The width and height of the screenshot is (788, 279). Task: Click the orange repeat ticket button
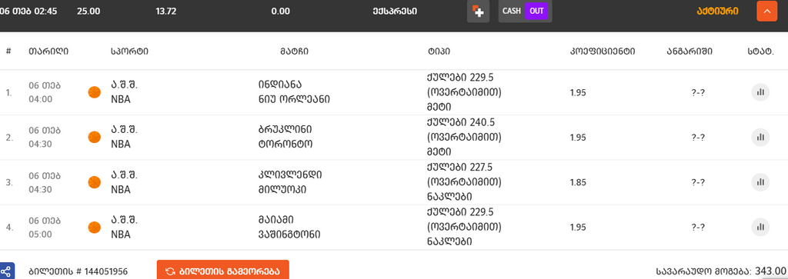[x=222, y=271]
